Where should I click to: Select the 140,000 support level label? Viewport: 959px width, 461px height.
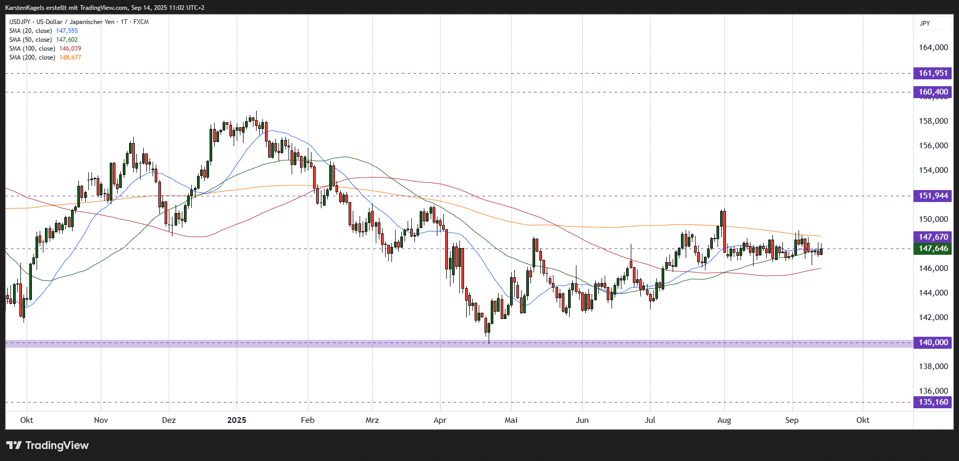(x=933, y=342)
